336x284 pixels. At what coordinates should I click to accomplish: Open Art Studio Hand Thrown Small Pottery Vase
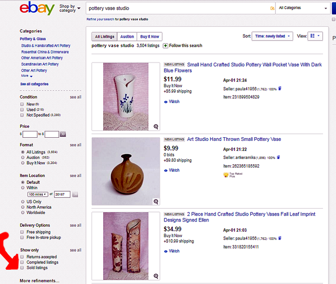click(x=234, y=139)
